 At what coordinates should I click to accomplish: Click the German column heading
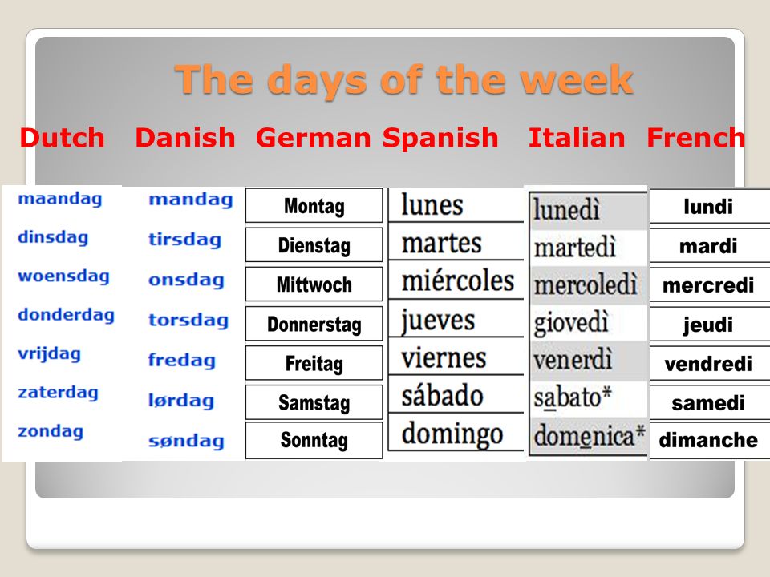[314, 138]
